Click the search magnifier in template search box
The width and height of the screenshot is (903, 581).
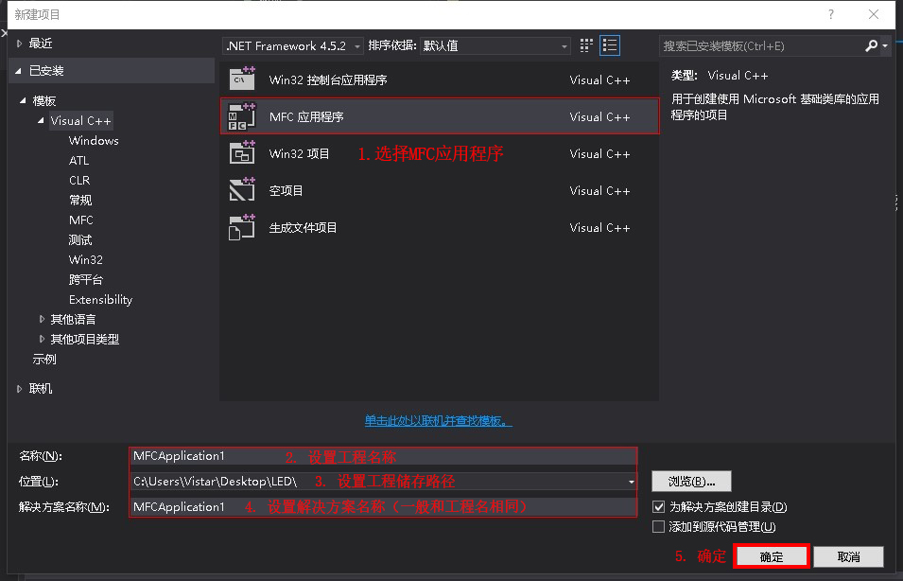[x=870, y=44]
